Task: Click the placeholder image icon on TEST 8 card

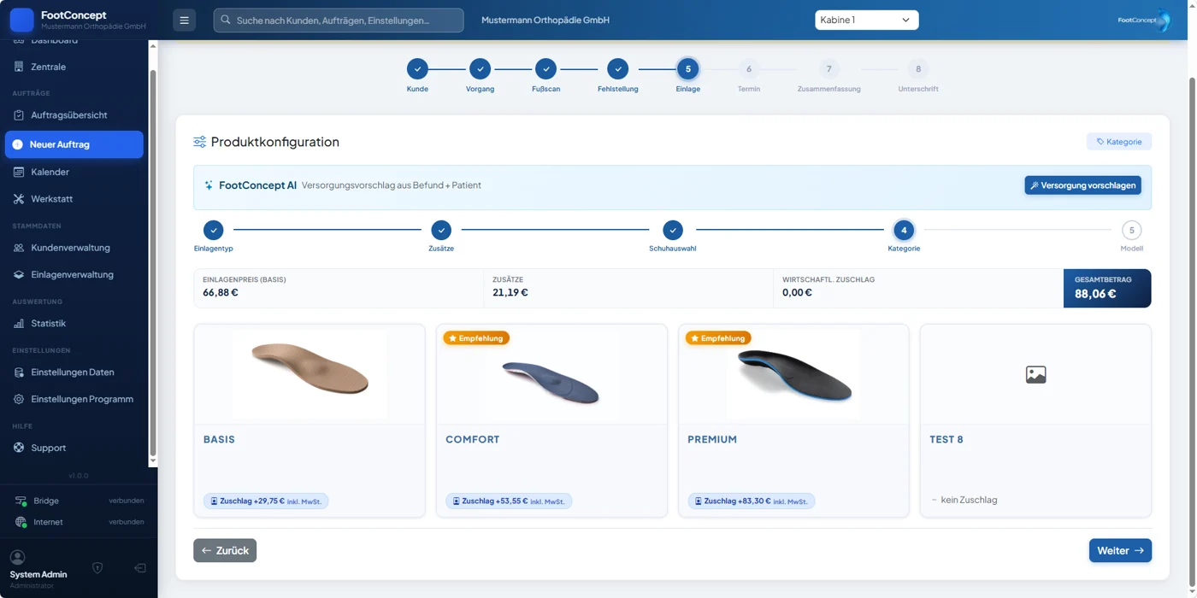Action: [1035, 374]
